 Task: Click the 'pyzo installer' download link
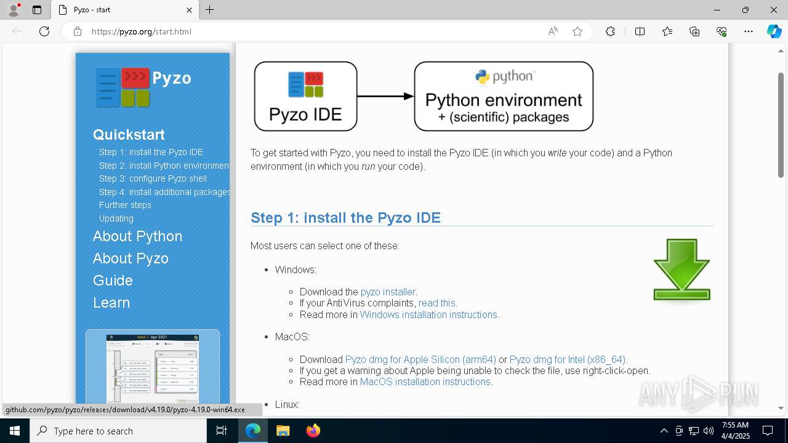[388, 292]
